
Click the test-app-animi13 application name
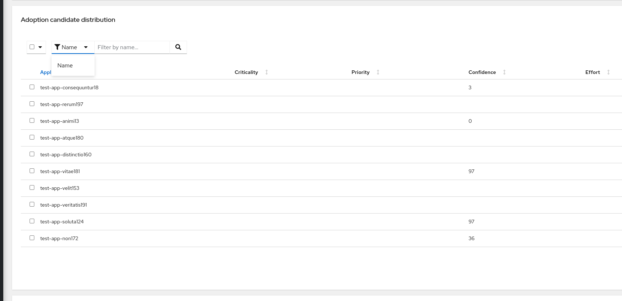(x=60, y=121)
